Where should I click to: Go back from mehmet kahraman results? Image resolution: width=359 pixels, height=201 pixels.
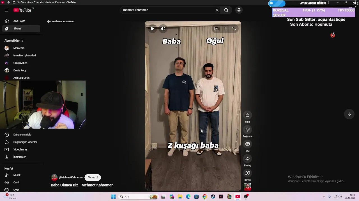49,21
